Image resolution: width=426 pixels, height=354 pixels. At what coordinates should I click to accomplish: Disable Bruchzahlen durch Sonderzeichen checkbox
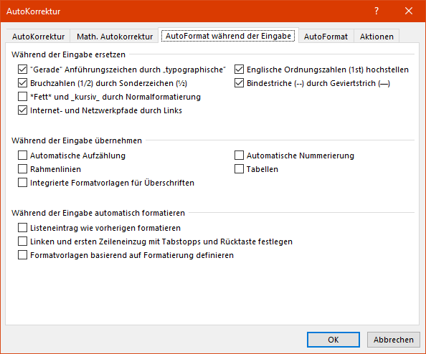click(x=22, y=83)
